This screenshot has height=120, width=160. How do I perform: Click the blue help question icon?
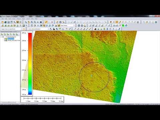(x=156, y=22)
